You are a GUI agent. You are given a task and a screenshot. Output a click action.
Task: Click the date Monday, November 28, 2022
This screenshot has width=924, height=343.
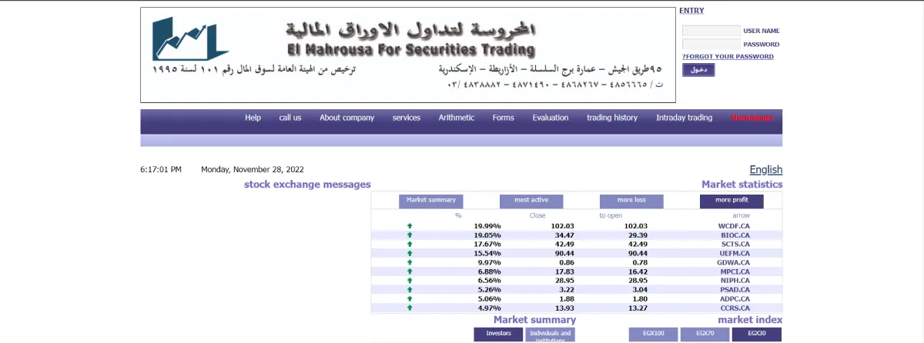click(253, 170)
